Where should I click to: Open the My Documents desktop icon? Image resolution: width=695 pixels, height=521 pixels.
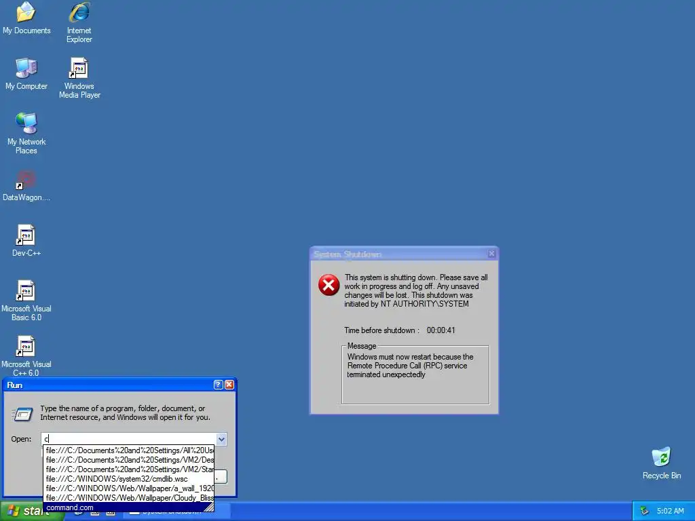coord(26,18)
